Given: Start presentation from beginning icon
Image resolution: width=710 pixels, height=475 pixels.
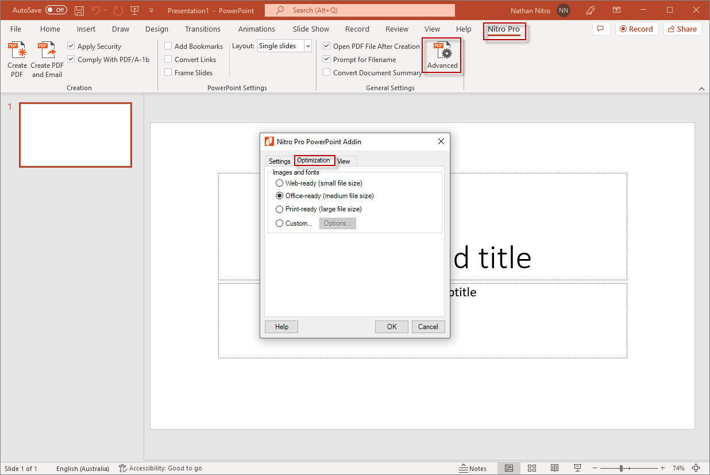Looking at the screenshot, I should tap(135, 10).
